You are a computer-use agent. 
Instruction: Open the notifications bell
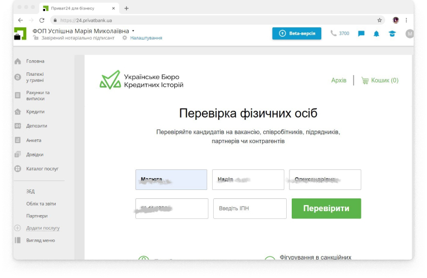[x=376, y=33]
